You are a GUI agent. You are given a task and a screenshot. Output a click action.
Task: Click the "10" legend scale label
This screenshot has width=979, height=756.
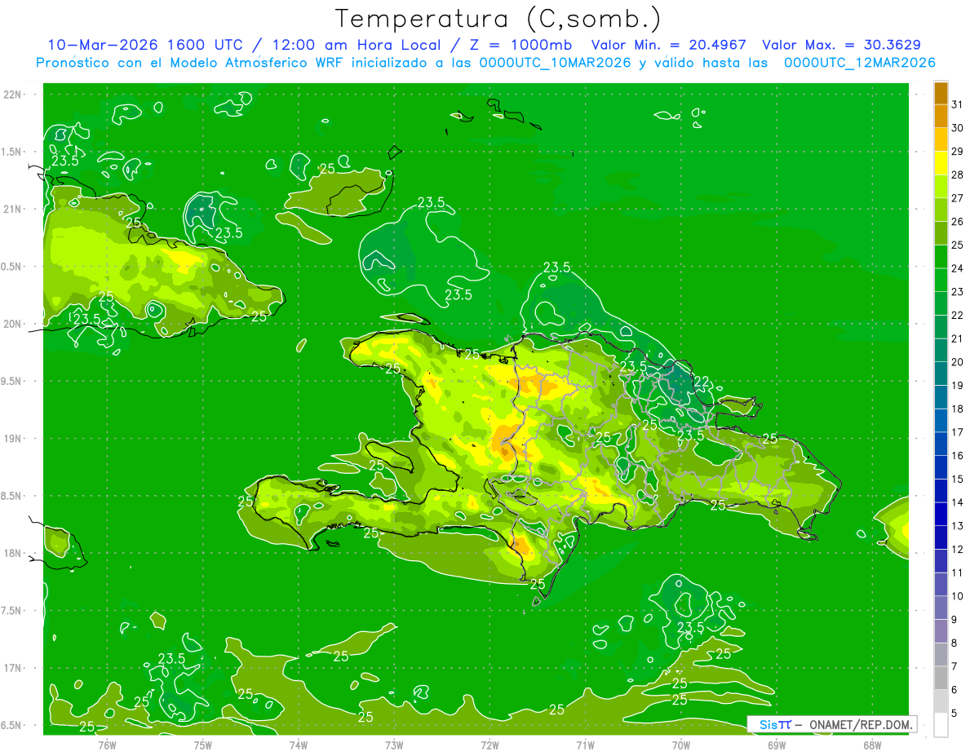coord(959,596)
